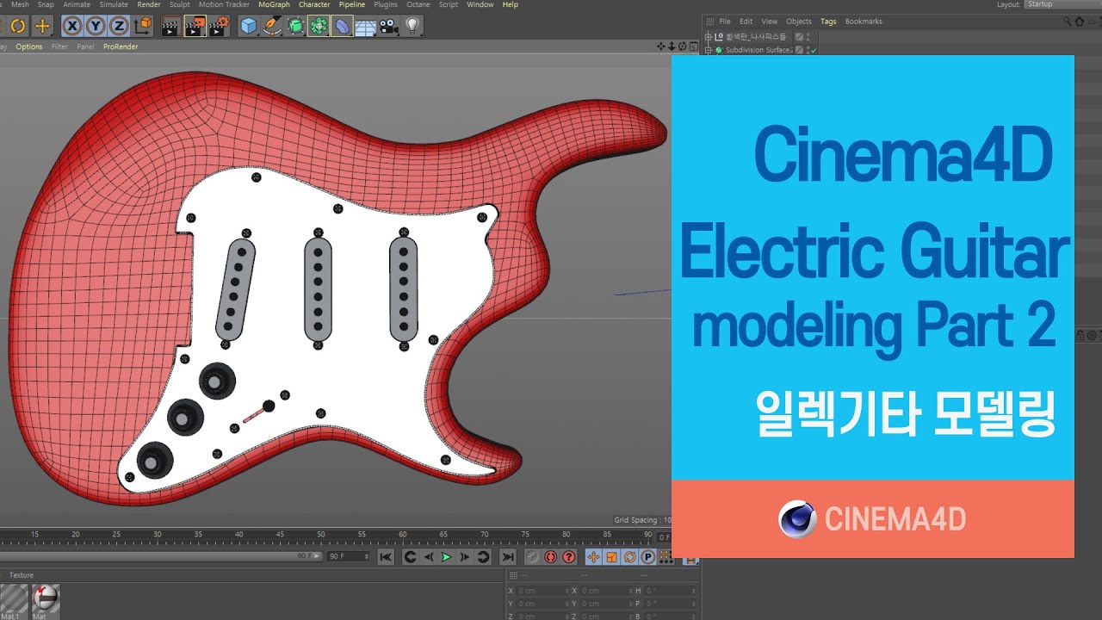Select the red Mat material thumbnail
Image resolution: width=1102 pixels, height=620 pixels.
pyautogui.click(x=45, y=598)
